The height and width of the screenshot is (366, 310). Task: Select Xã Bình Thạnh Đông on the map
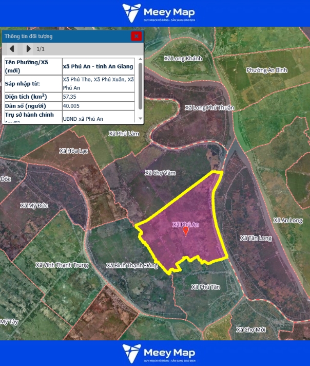pyautogui.click(x=132, y=265)
